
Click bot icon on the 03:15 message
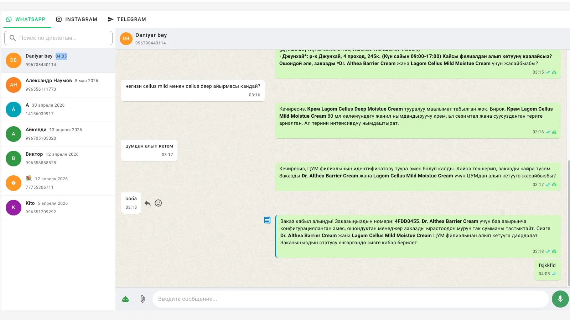(x=554, y=72)
